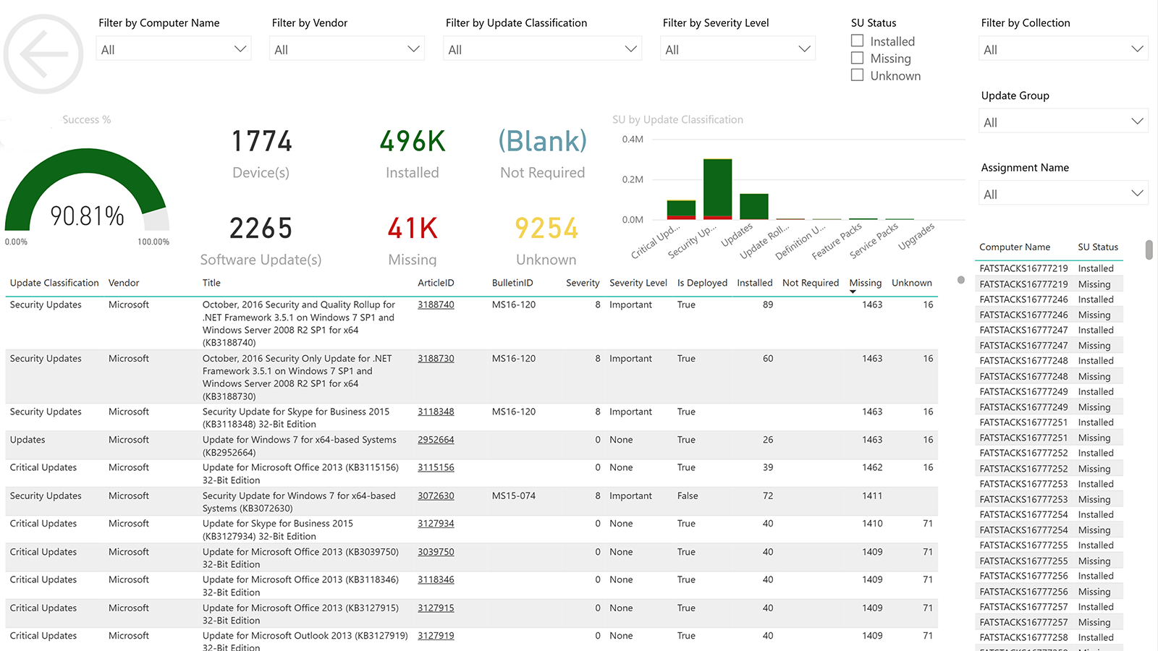Click Missing value 1411
This screenshot has height=651, width=1158.
872,495
